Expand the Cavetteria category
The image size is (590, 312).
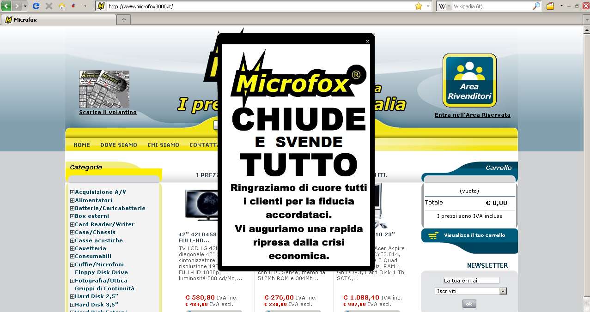tap(73, 249)
